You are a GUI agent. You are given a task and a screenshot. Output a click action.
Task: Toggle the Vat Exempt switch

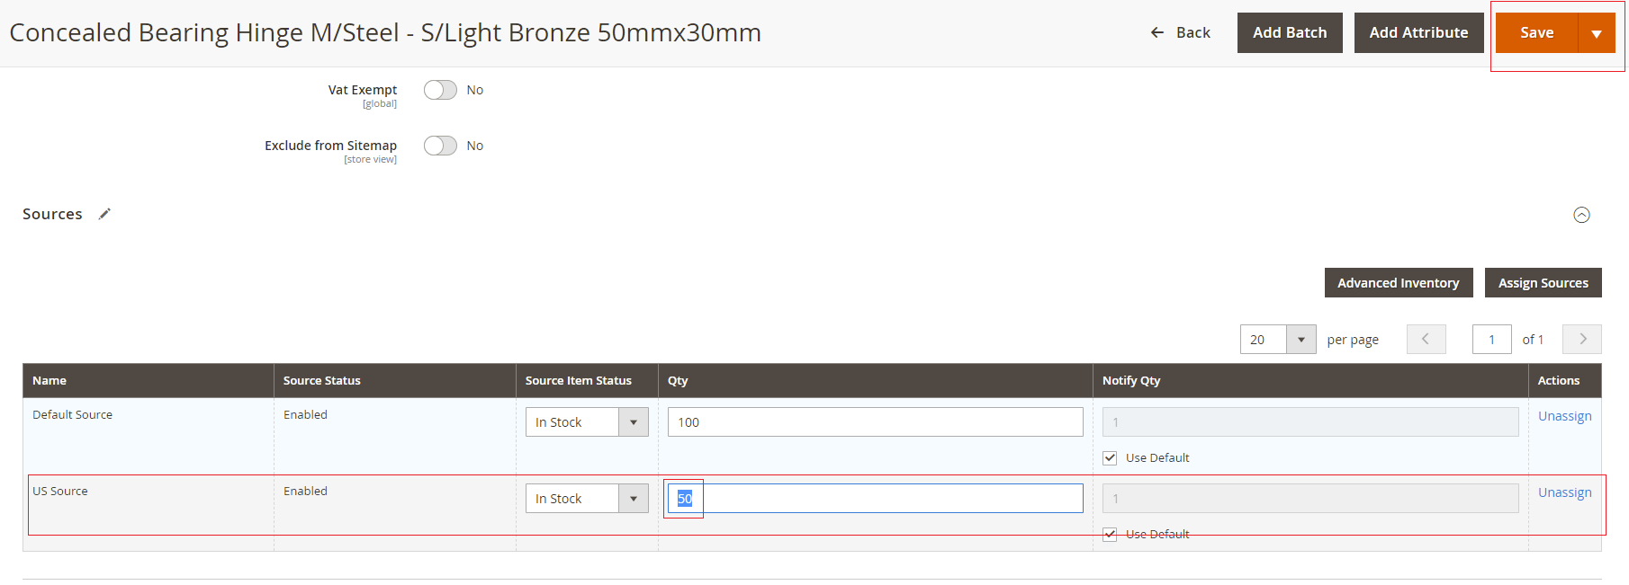click(x=440, y=90)
